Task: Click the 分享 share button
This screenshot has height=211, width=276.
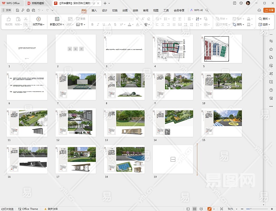Action: (269, 10)
